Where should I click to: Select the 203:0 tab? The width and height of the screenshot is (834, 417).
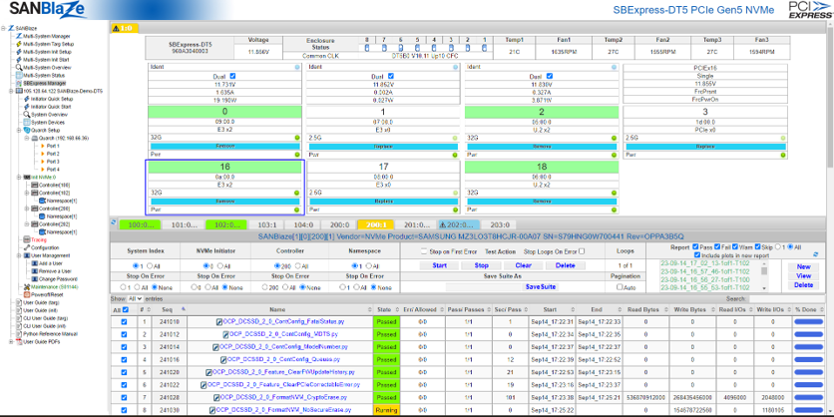coord(500,225)
